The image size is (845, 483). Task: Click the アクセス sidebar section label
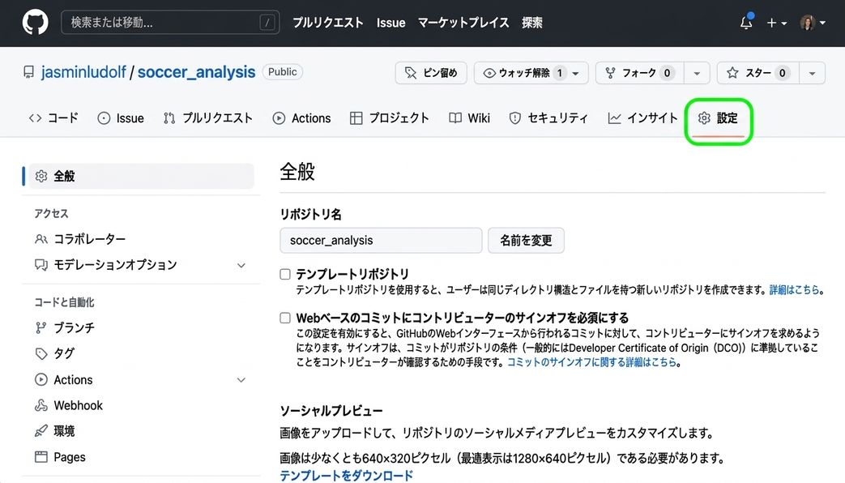point(51,213)
